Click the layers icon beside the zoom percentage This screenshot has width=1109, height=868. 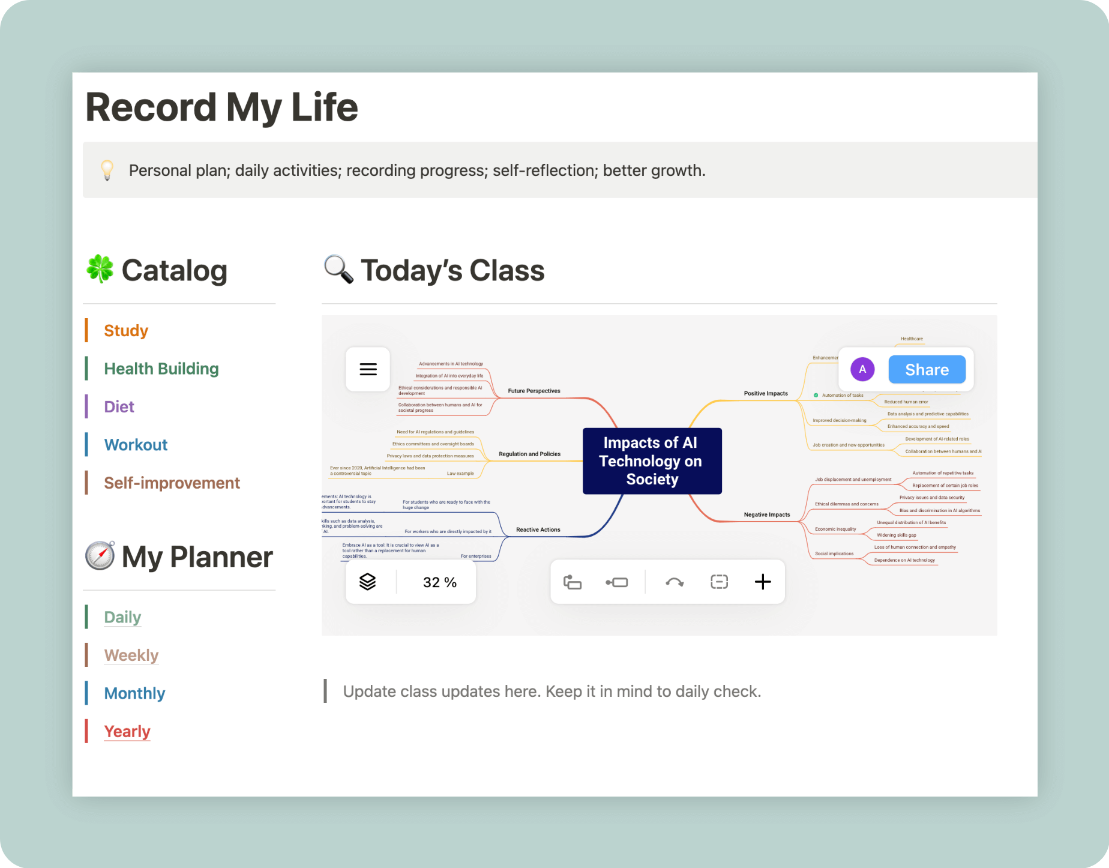(367, 582)
